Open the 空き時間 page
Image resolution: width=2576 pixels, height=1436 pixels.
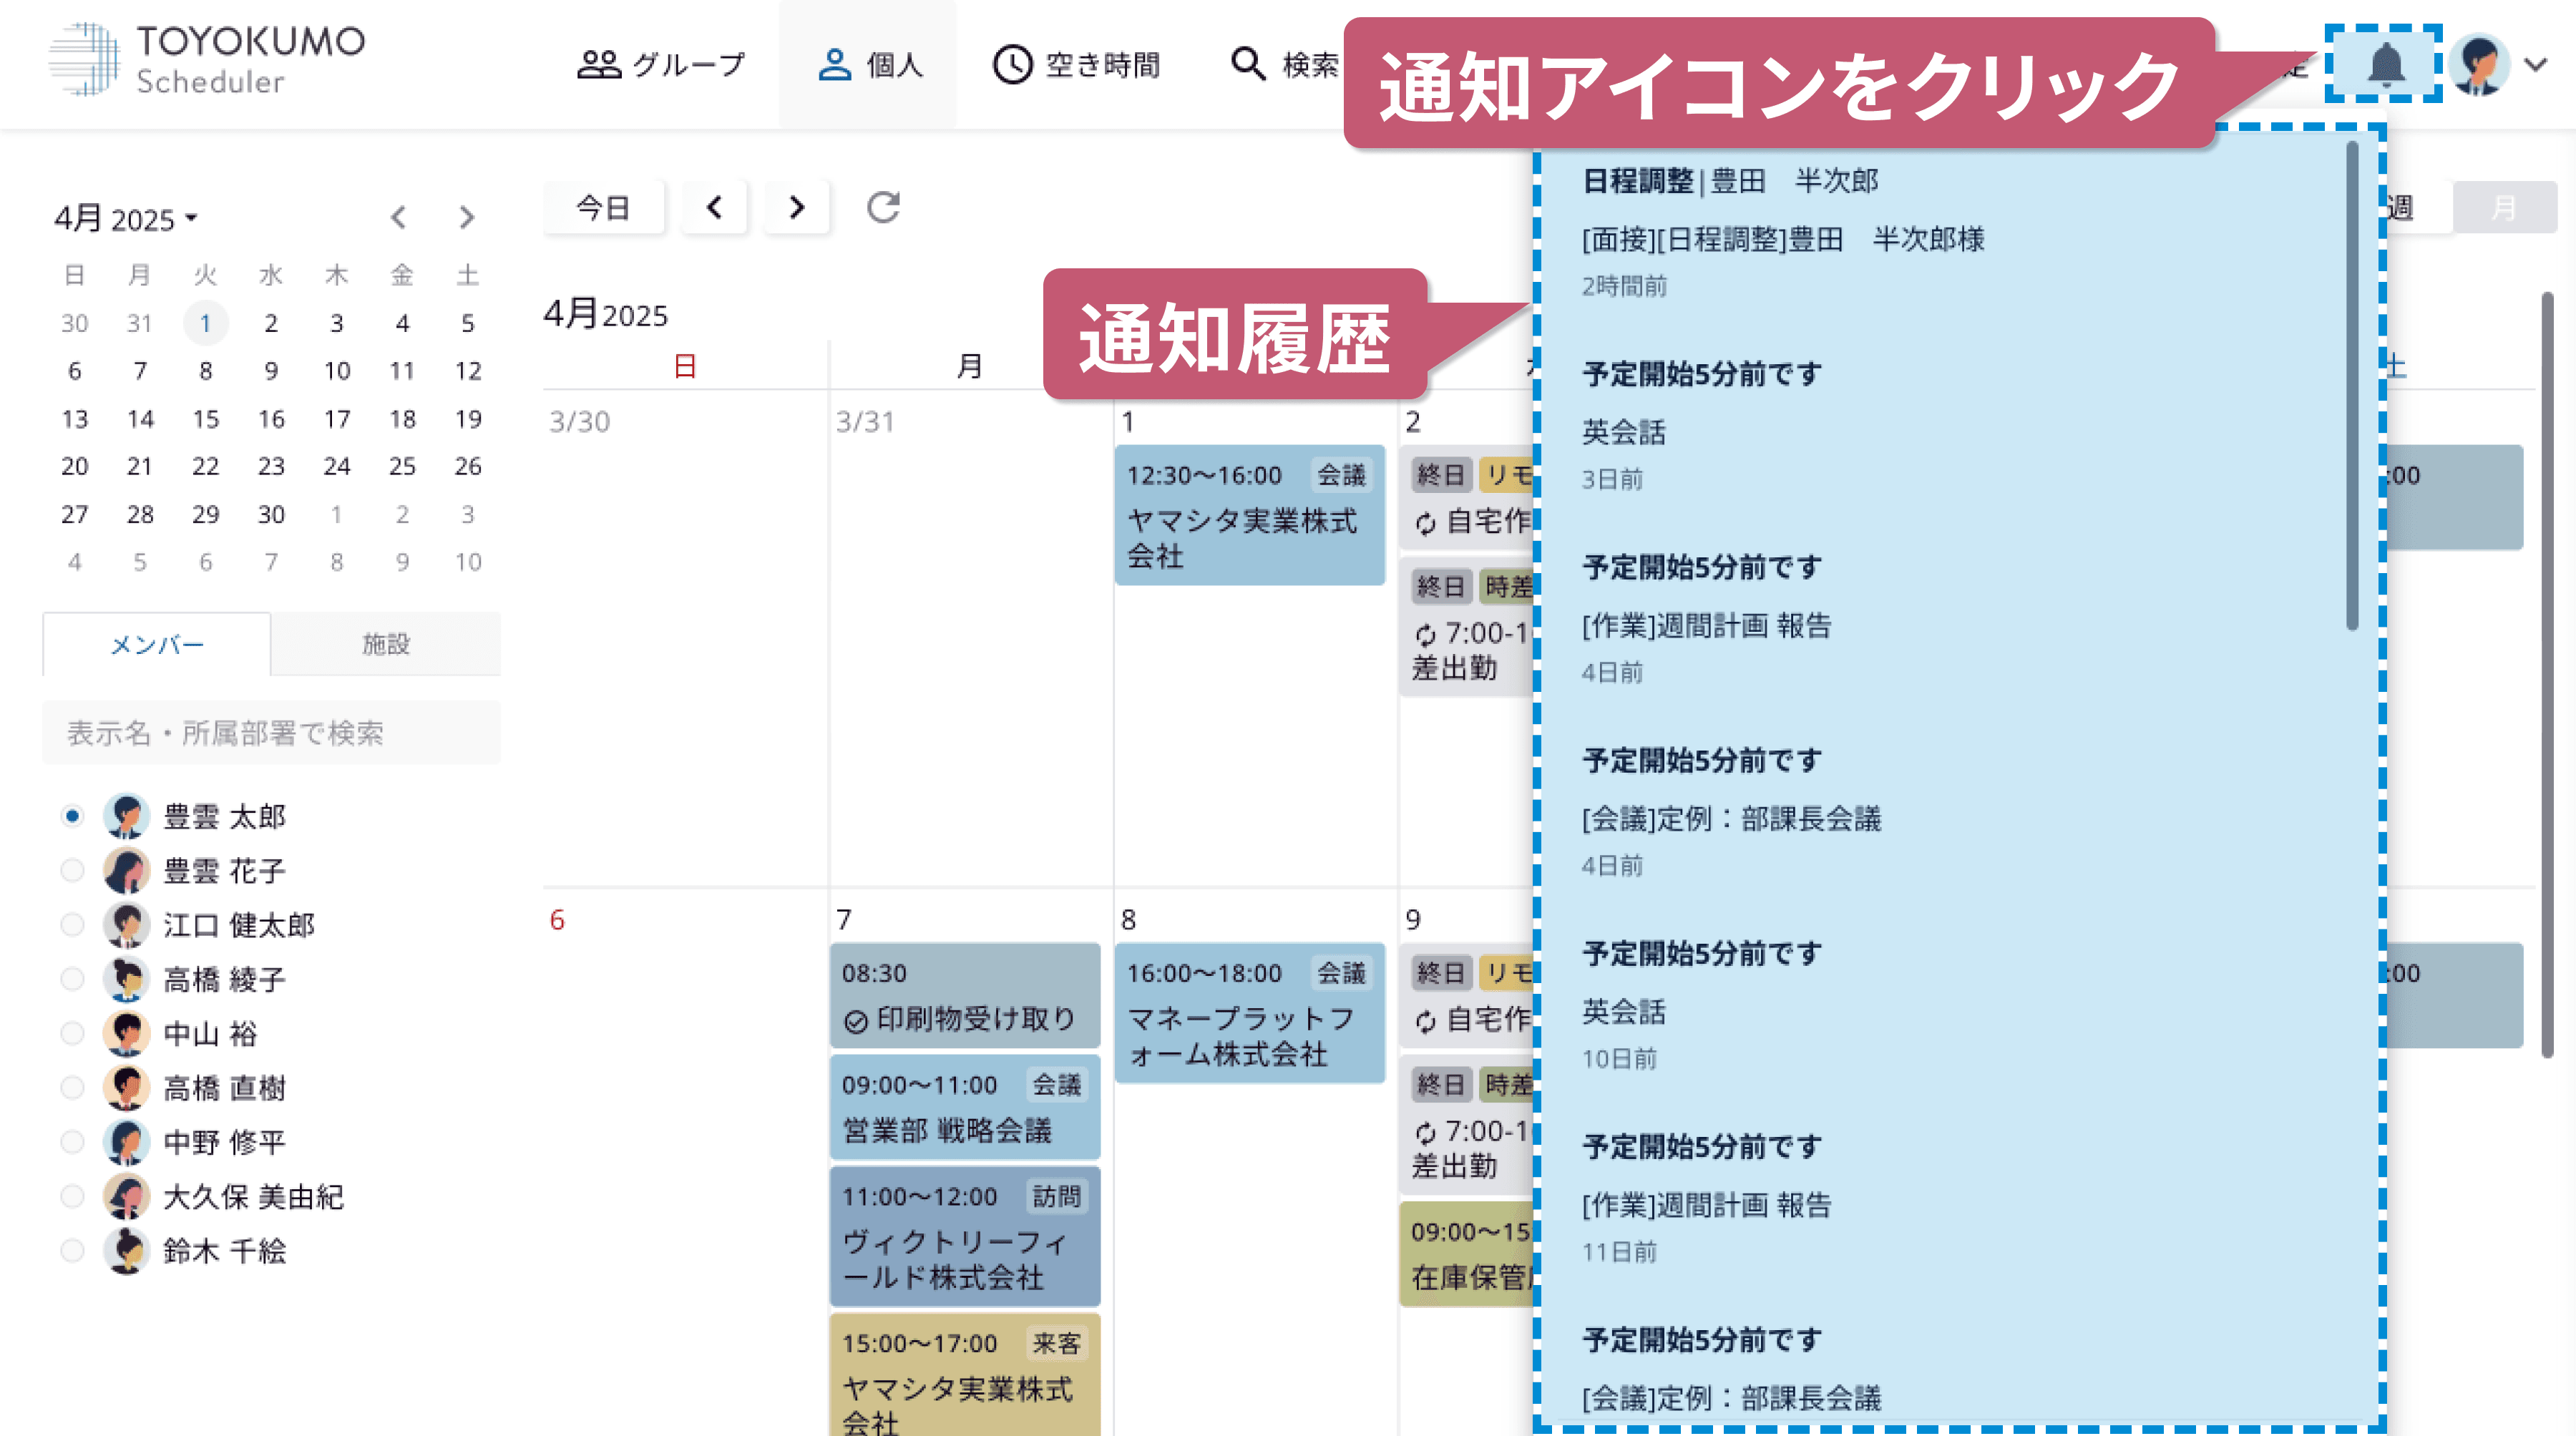[x=1077, y=65]
